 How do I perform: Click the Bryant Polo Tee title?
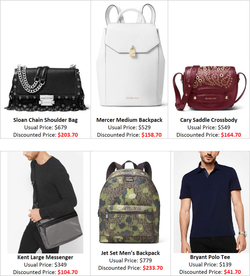(x=210, y=257)
